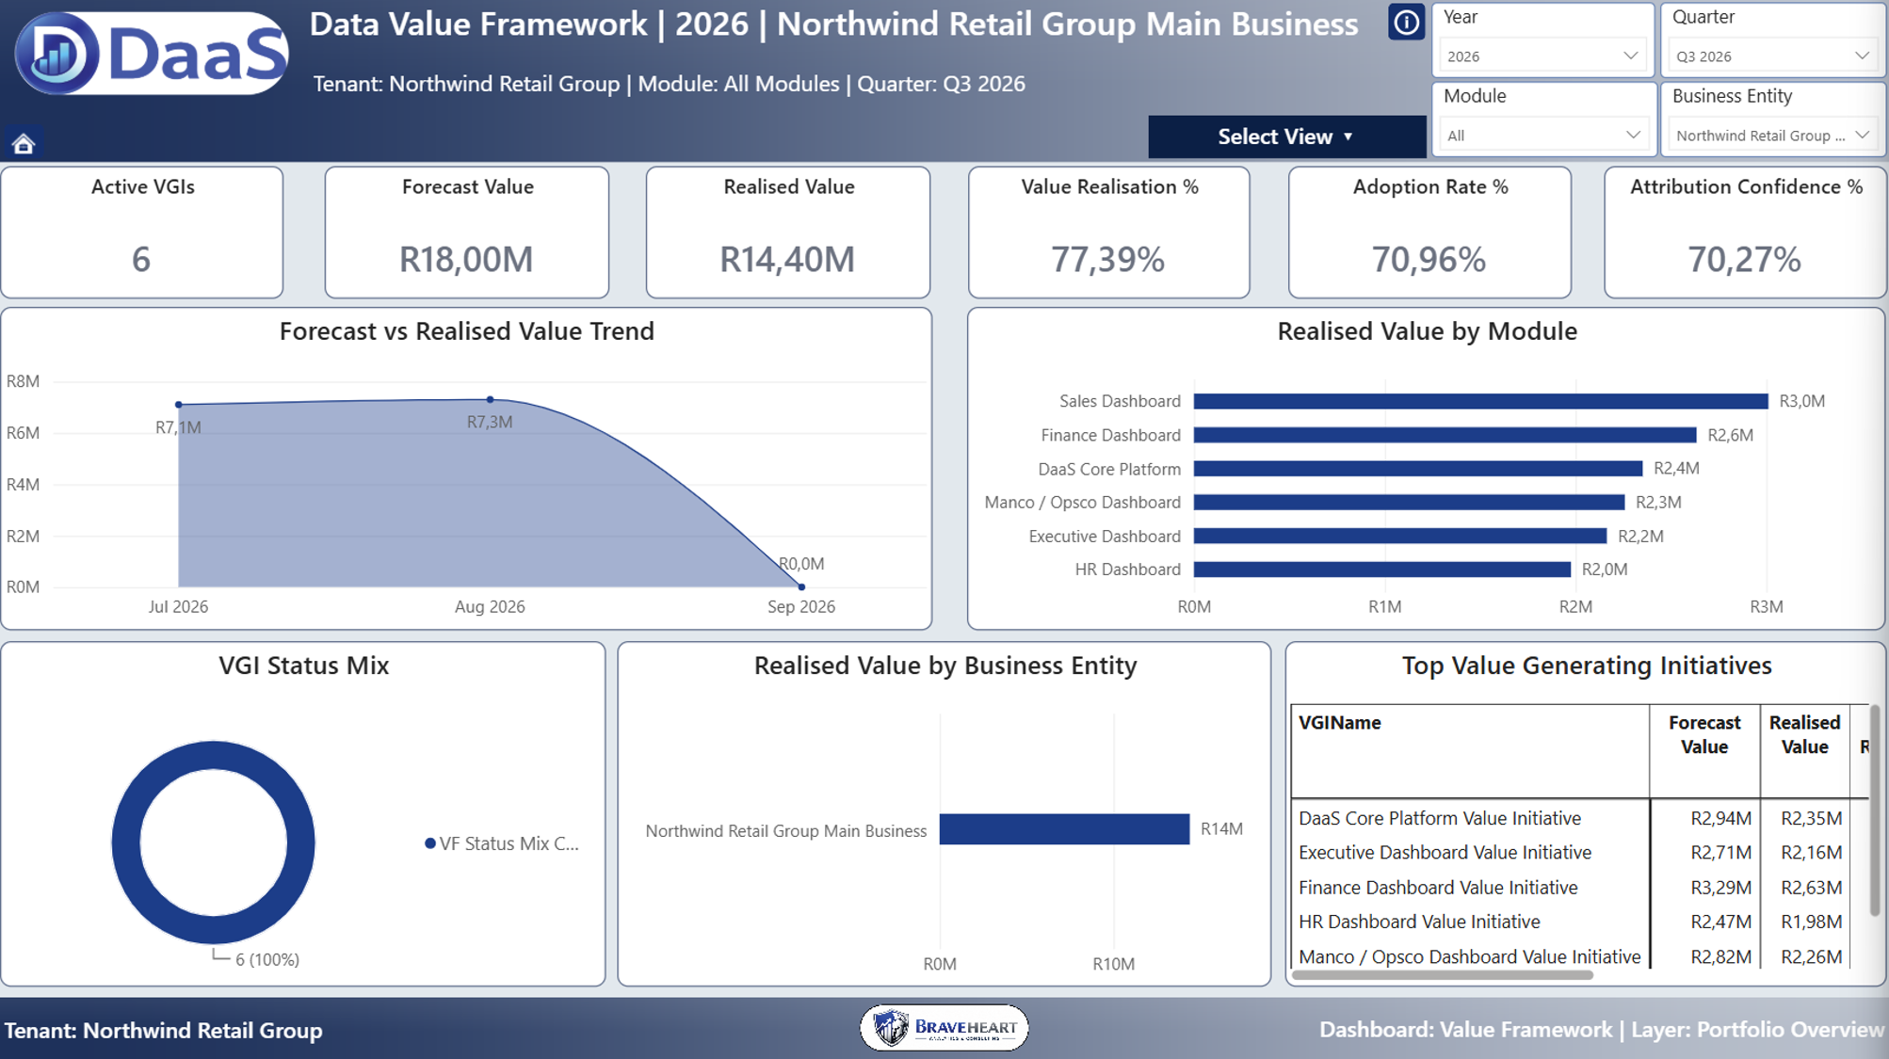
Task: Click the table horizontal scrollbar
Action: click(1443, 975)
